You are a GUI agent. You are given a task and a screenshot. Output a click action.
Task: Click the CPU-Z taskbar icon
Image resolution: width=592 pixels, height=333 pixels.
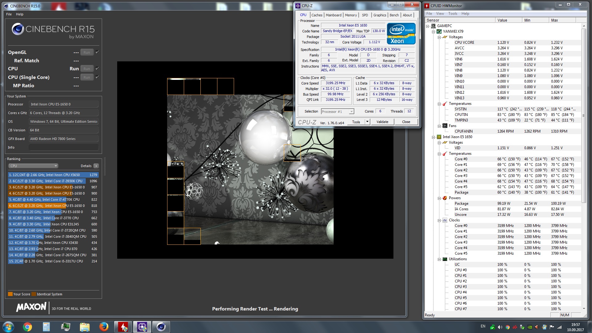point(142,327)
